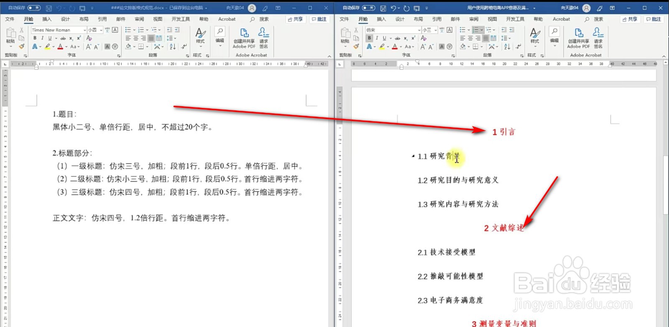
Task: Switch to the 布局 tab in the right window
Action: (419, 19)
